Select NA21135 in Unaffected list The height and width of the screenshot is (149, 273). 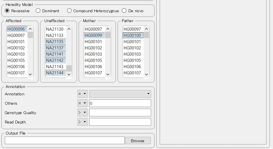55,42
